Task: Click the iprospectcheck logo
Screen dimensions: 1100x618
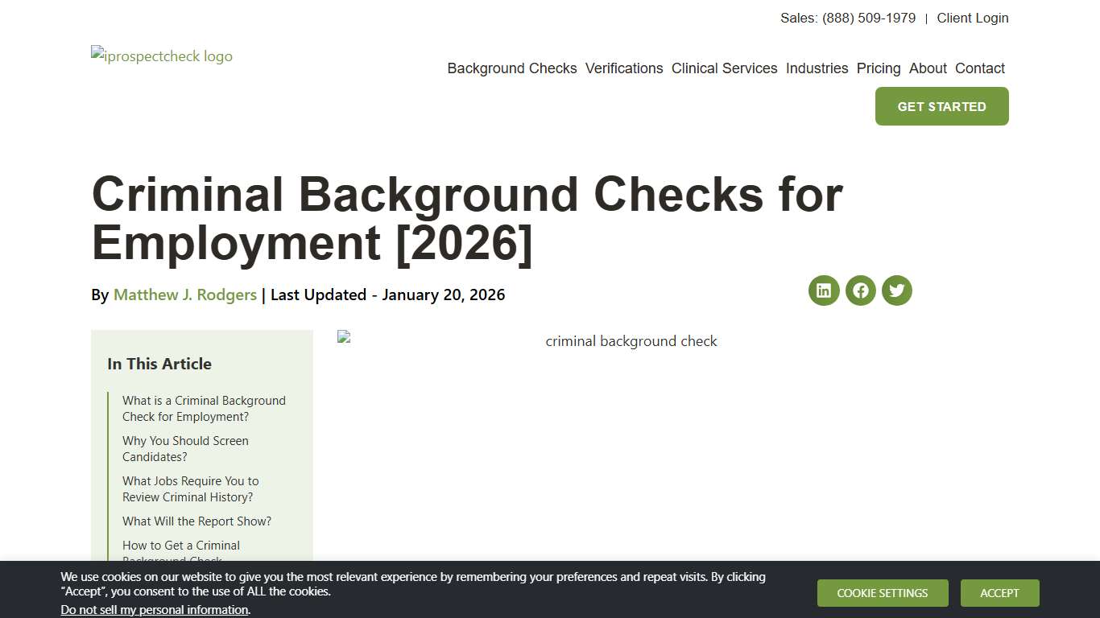Action: [x=161, y=56]
